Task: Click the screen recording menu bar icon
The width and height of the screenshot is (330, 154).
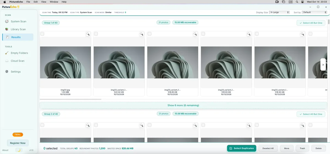Action: (277, 2)
